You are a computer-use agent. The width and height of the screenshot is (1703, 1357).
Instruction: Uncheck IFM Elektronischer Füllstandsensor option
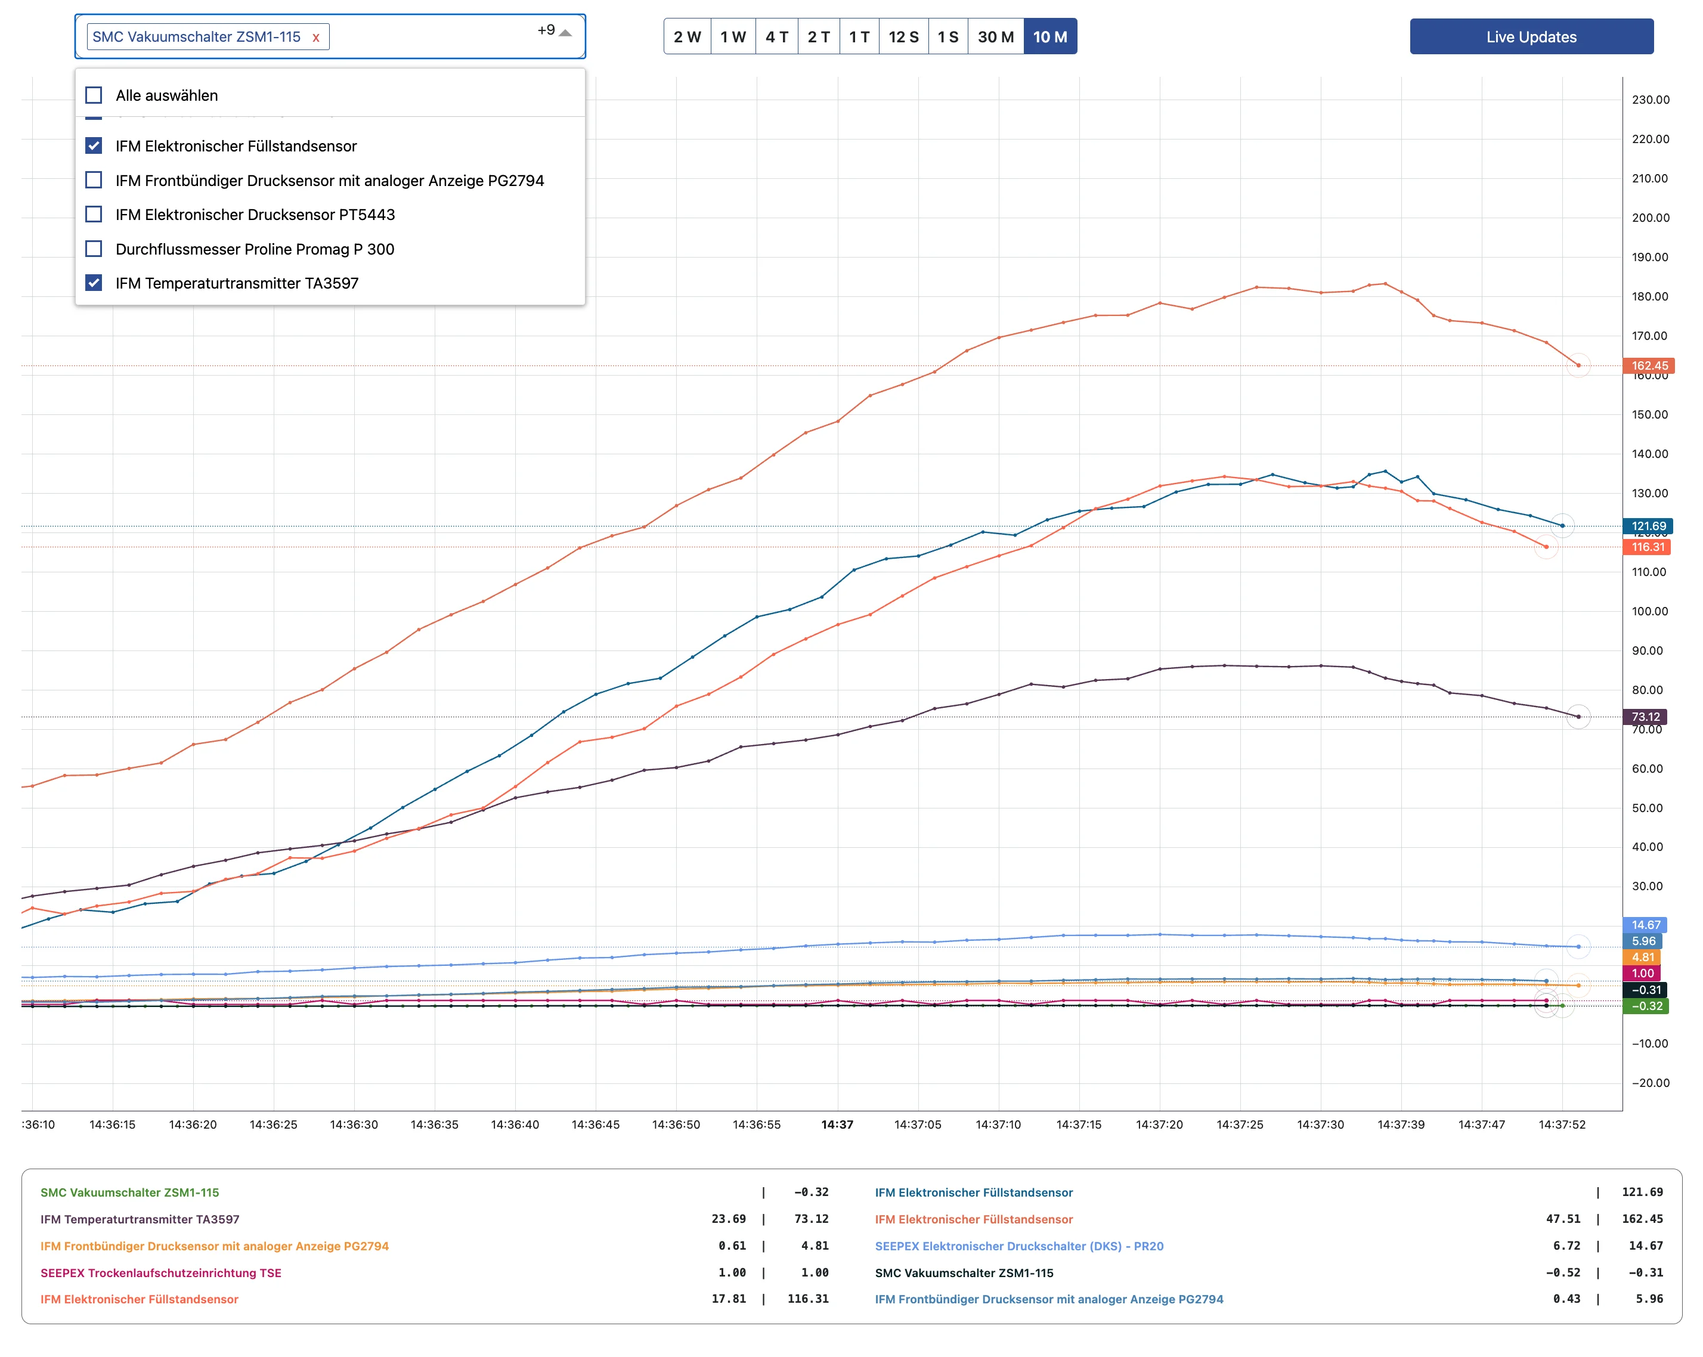(94, 146)
